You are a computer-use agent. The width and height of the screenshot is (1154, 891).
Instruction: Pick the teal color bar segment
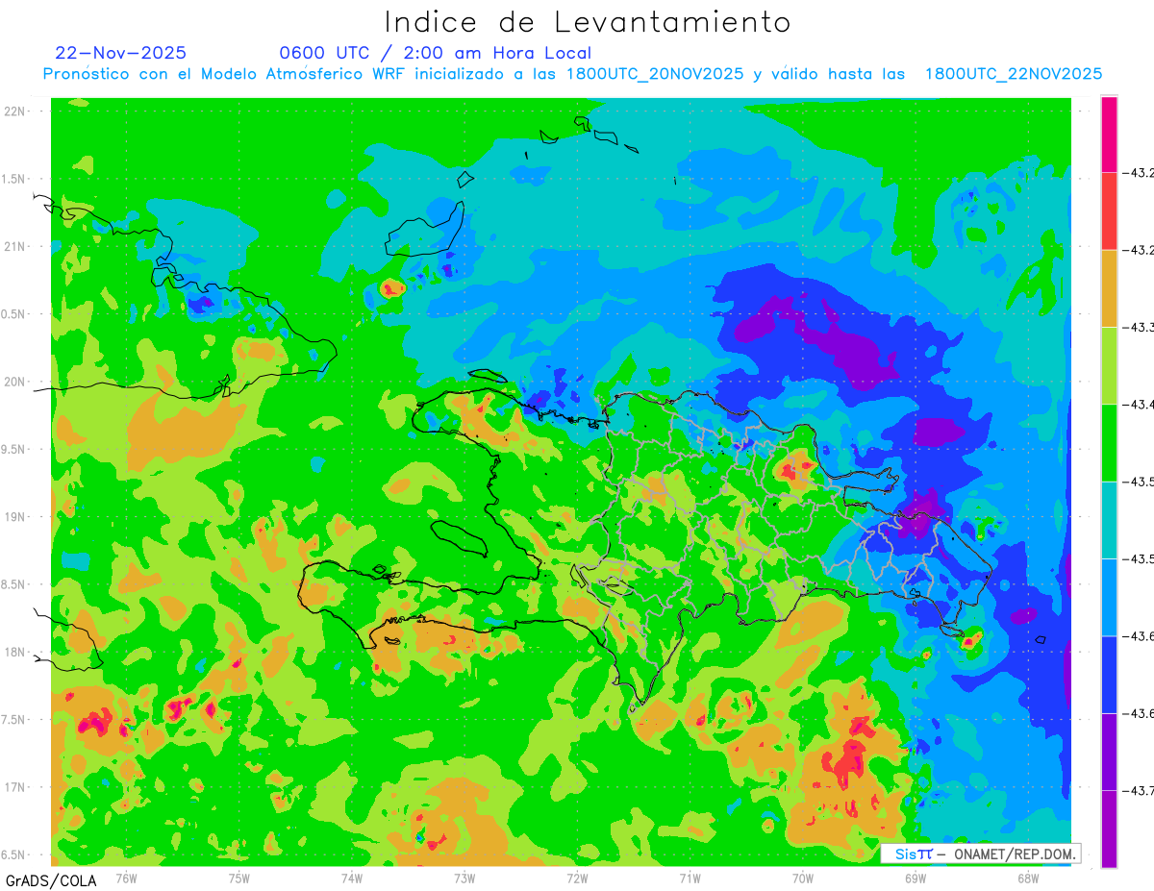click(x=1109, y=520)
